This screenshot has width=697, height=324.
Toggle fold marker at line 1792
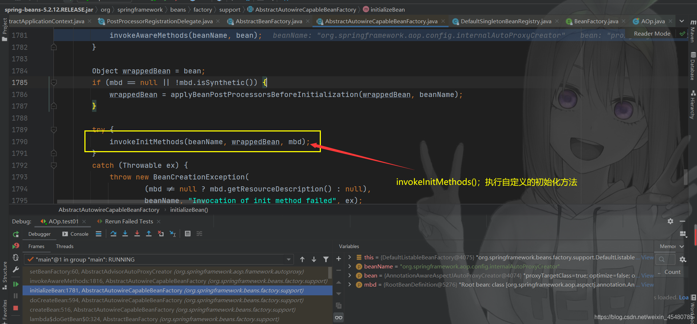point(54,165)
